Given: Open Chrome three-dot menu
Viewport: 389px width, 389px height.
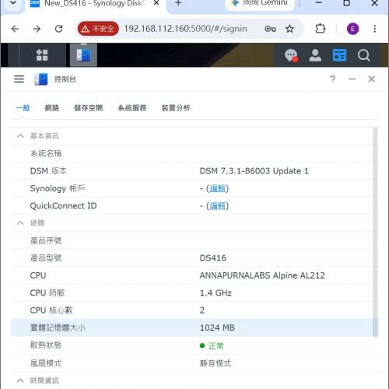Looking at the screenshot, I should [x=375, y=29].
